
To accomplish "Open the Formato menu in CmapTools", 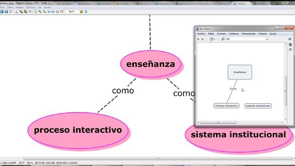I will click(x=221, y=34).
